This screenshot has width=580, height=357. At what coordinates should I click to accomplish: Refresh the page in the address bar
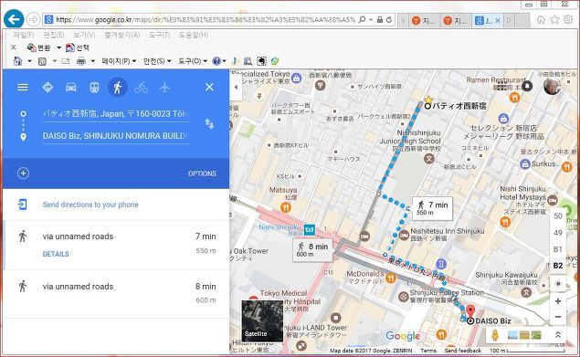coord(389,19)
